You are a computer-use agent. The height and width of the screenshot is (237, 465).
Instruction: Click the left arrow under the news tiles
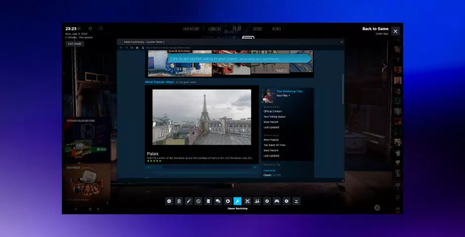[76, 209]
